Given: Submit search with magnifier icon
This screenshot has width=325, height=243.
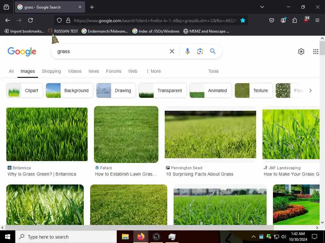Looking at the screenshot, I should click(213, 51).
